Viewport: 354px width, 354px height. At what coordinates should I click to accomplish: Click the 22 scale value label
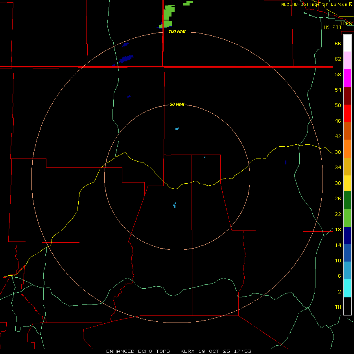pos(338,214)
